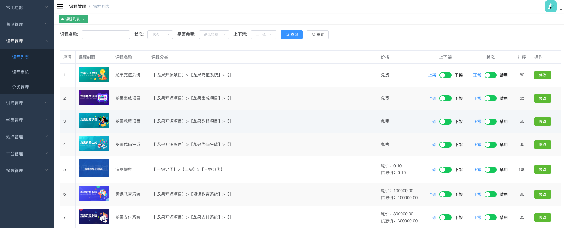Image resolution: width=564 pixels, height=228 pixels.
Task: Select the course name 演示课程
Action: pos(124,169)
